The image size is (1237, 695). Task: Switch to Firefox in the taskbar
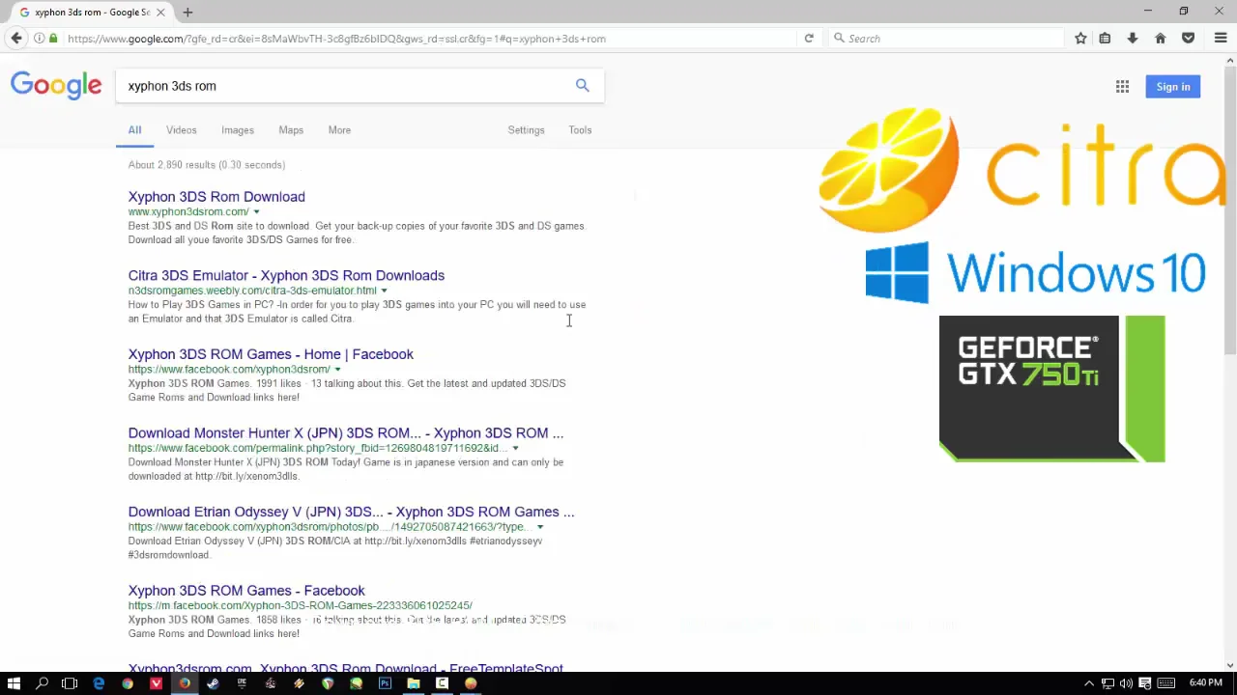click(185, 683)
